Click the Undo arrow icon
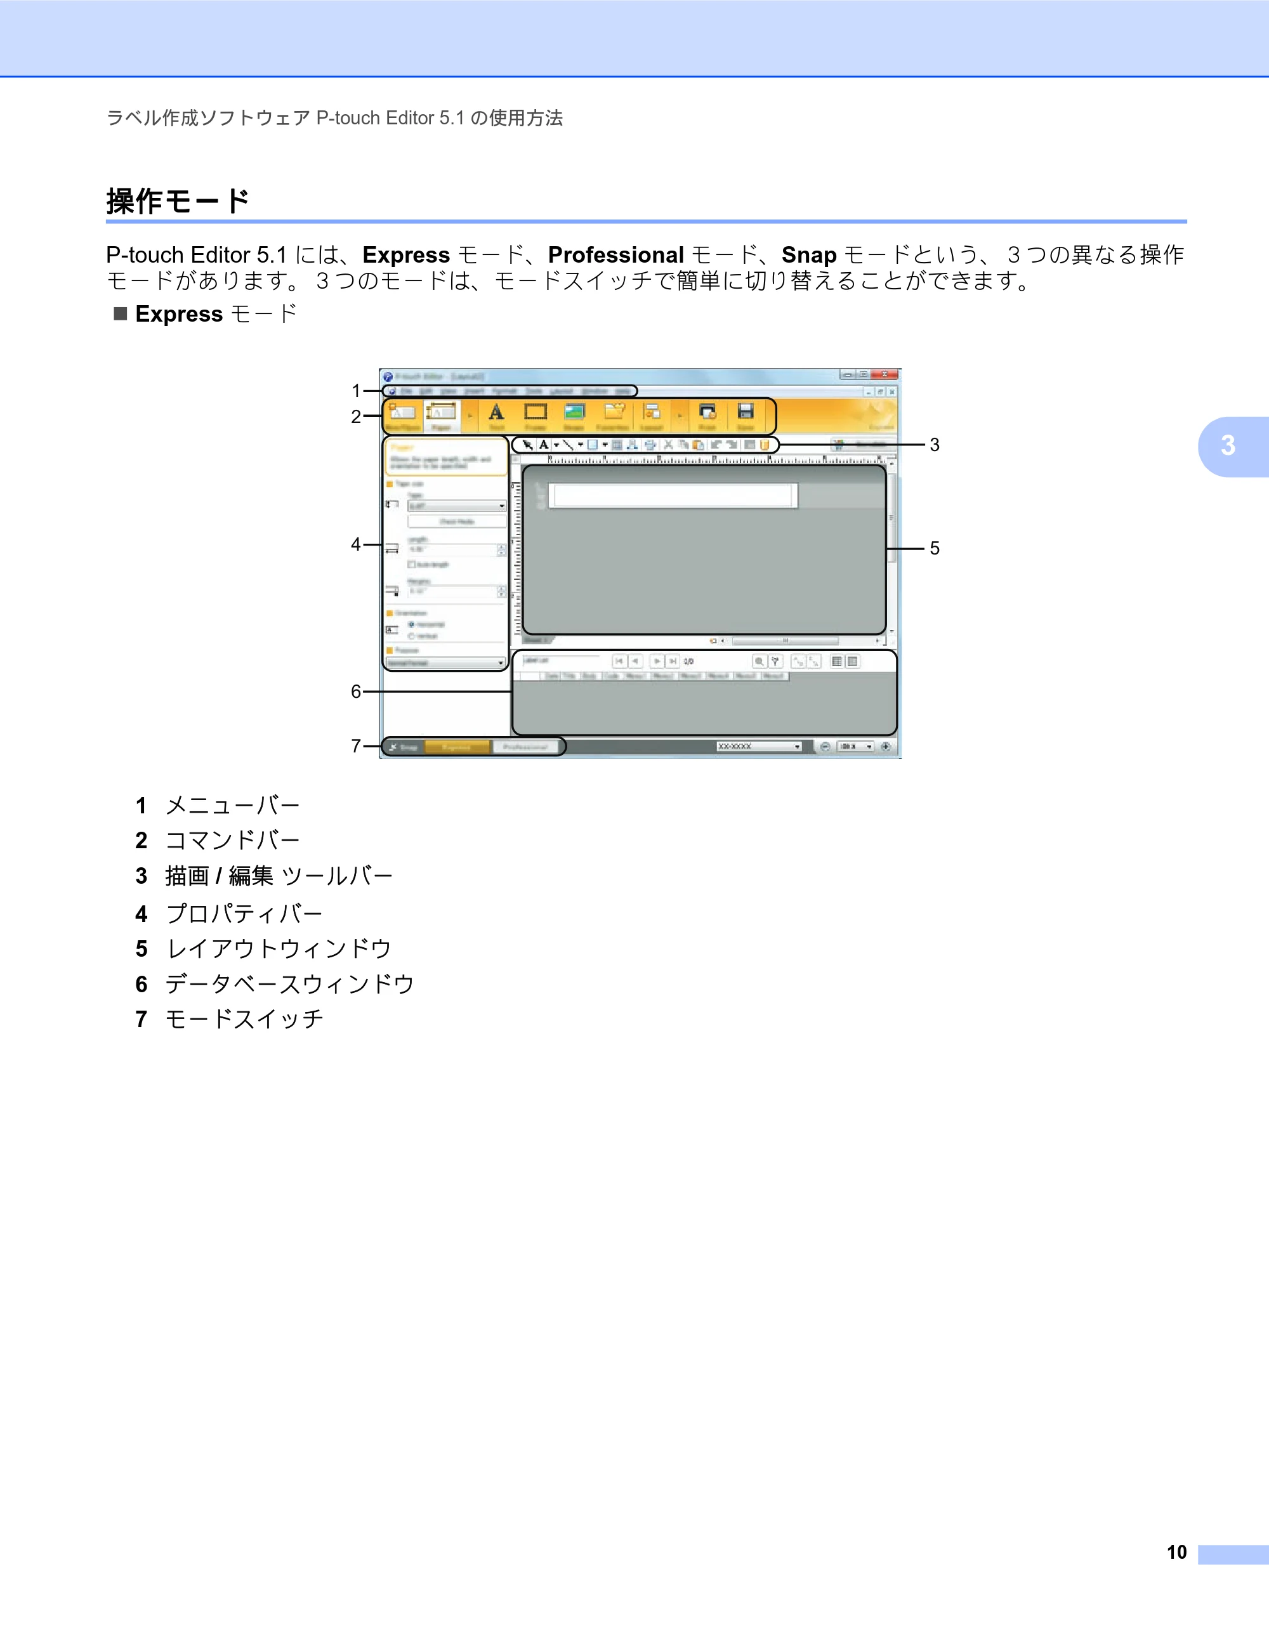 [x=716, y=445]
